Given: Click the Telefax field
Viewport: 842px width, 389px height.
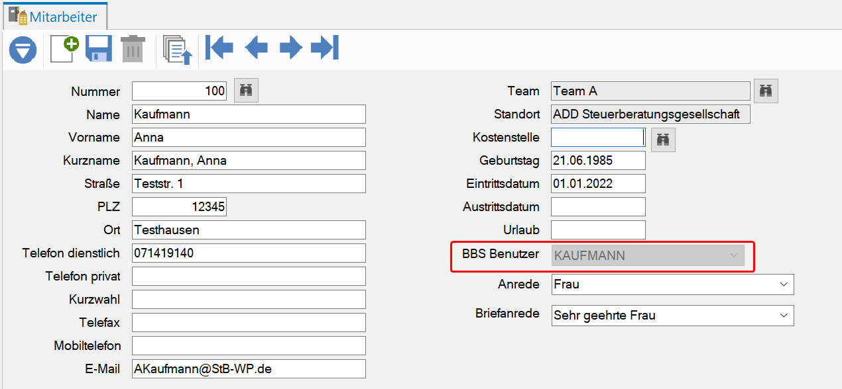Looking at the screenshot, I should [x=249, y=323].
